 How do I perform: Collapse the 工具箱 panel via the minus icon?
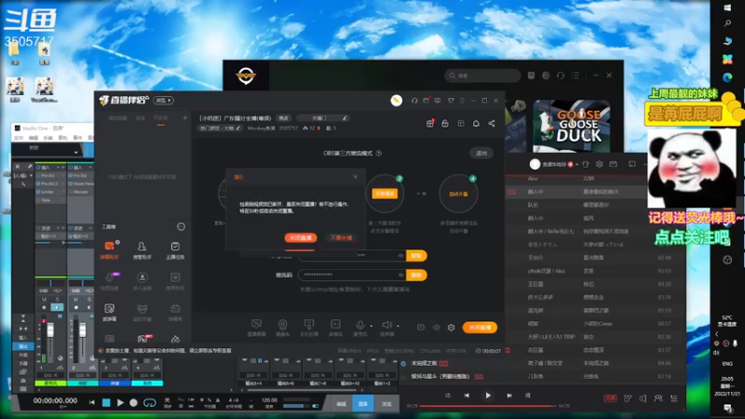click(x=181, y=226)
